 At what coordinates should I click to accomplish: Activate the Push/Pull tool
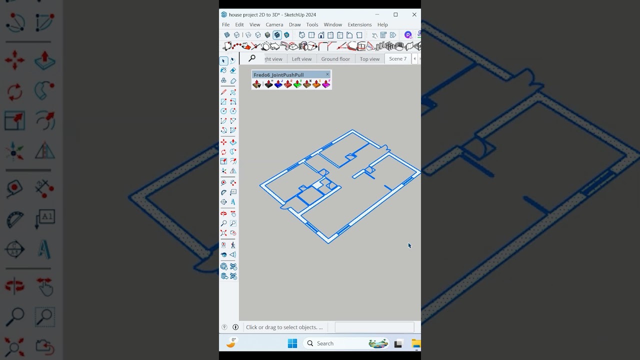point(233,142)
